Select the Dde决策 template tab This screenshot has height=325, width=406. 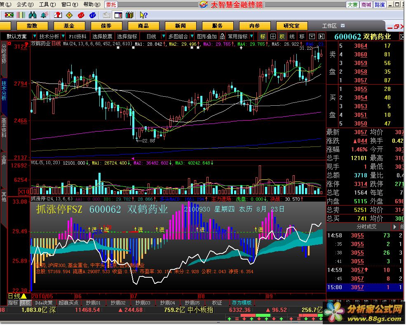click(44, 303)
